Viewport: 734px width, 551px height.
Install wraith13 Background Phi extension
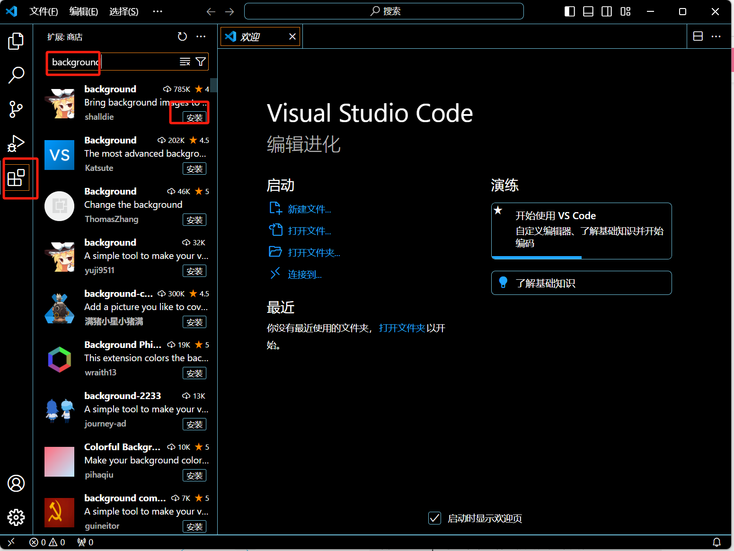(x=195, y=373)
